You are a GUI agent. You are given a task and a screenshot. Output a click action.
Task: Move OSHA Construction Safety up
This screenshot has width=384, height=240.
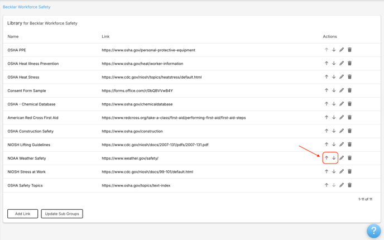pos(327,131)
